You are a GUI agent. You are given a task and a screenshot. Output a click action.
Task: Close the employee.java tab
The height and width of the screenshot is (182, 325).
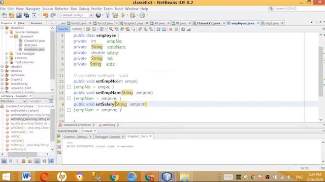click(x=258, y=23)
